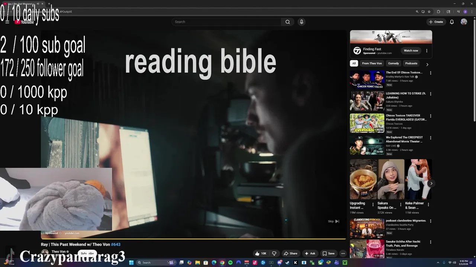Open Discord from the taskbar
Screen dimensions: 476x267
(x=279, y=263)
